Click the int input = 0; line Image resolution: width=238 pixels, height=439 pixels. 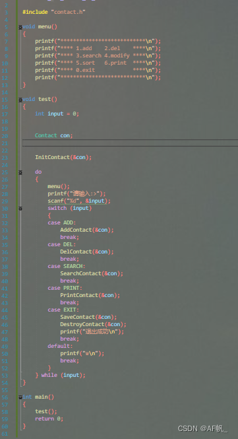57,114
